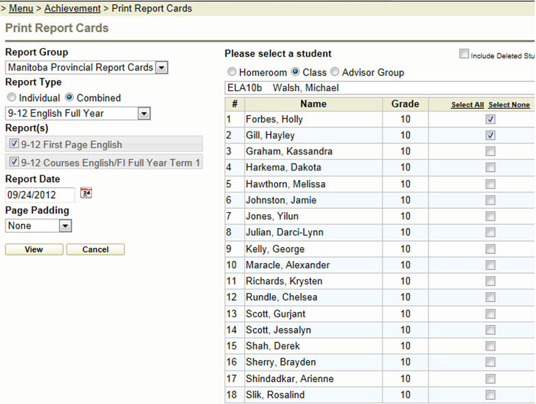The height and width of the screenshot is (404, 536).
Task: Expand the 9-12 English Full Year dropdown
Action: tap(143, 114)
